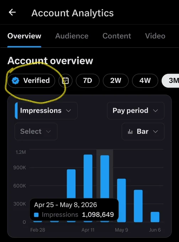Select the 3M time range
Screen dimensions: 179x242
[x=170, y=80]
